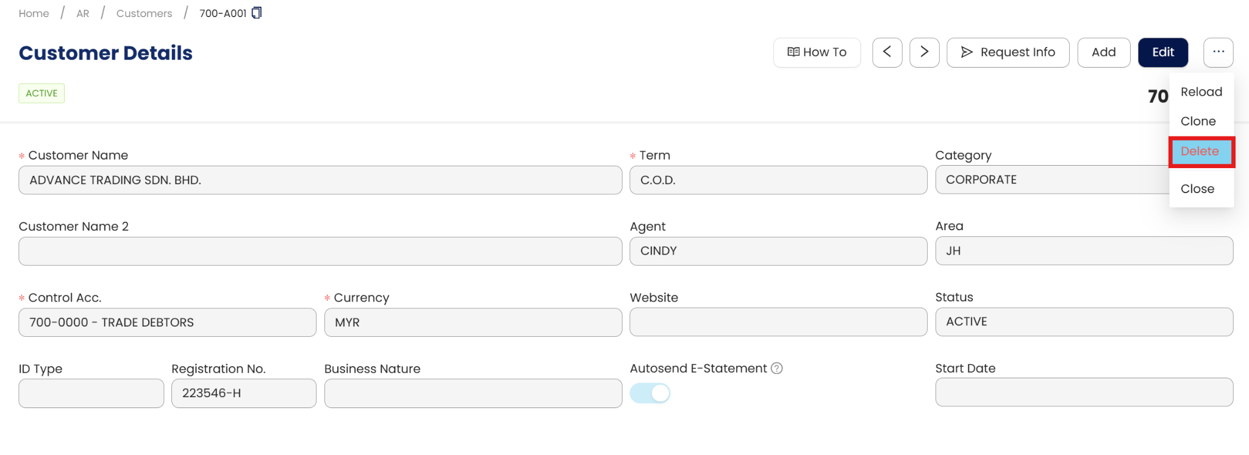Click the Edit button
Image resolution: width=1249 pixels, height=455 pixels.
(x=1162, y=52)
